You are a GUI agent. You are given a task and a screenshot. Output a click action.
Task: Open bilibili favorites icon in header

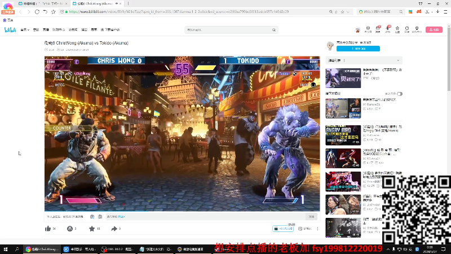(397, 29)
